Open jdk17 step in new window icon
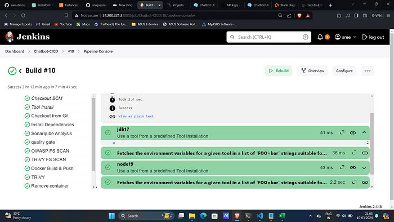394x222 pixels. pyautogui.click(x=342, y=132)
